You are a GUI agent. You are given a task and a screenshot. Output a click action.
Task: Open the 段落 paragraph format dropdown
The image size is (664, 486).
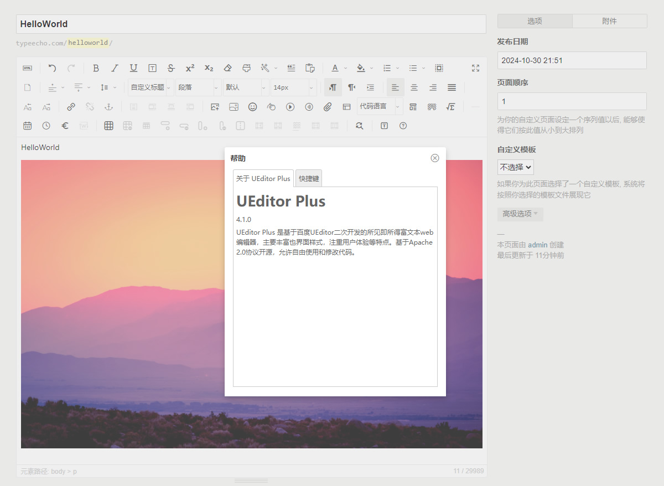tap(199, 87)
